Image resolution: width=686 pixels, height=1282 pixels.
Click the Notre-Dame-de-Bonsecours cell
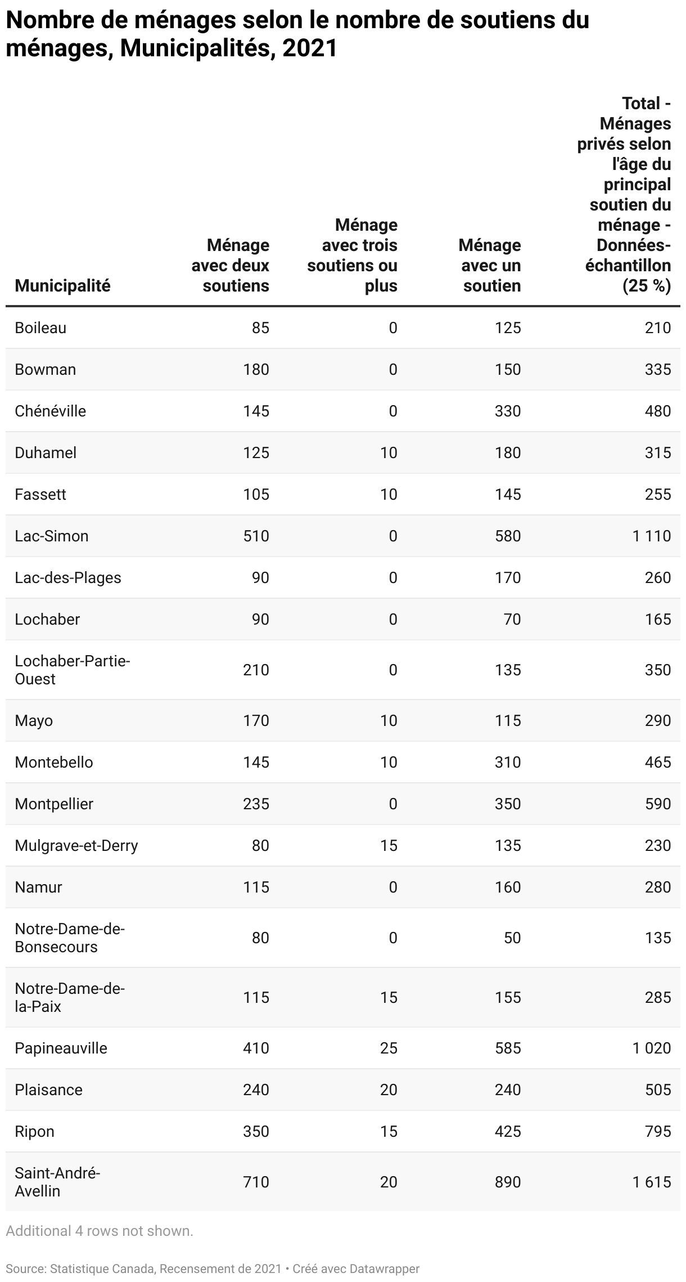[70, 938]
